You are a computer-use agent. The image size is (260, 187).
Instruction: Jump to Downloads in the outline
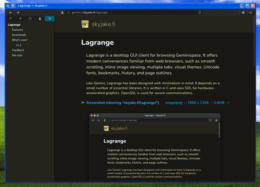19,35
